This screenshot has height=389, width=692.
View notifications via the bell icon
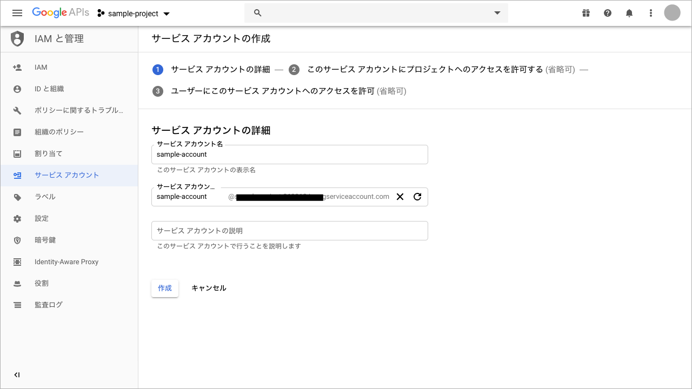click(629, 12)
